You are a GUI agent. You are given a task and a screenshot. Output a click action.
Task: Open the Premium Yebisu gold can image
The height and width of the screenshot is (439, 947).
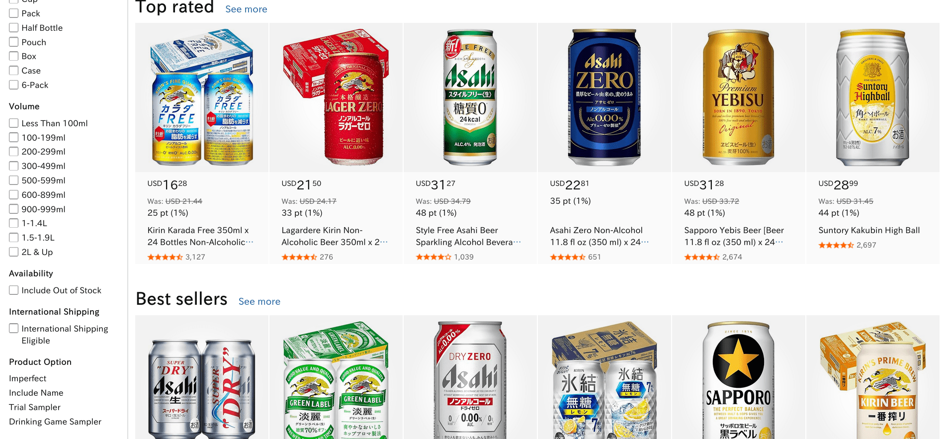point(739,97)
